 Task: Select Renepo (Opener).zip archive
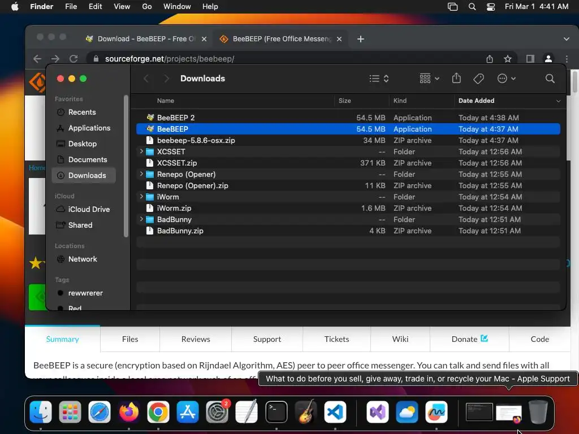[x=348, y=185]
